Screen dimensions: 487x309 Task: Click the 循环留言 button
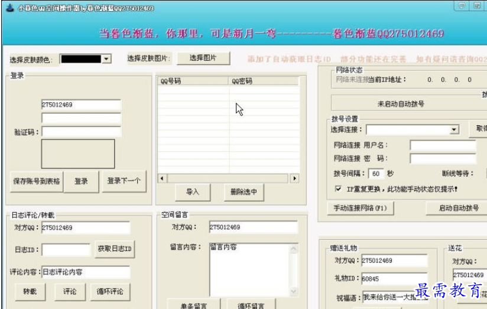point(251,304)
